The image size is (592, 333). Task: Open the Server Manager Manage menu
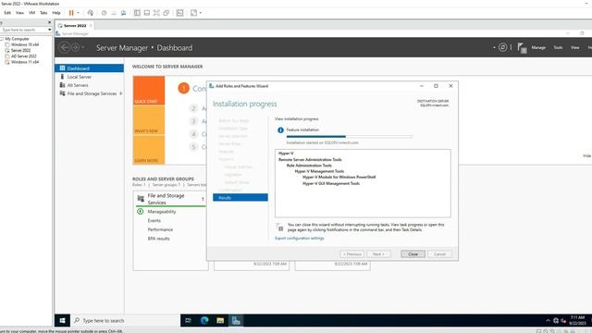[x=538, y=47]
